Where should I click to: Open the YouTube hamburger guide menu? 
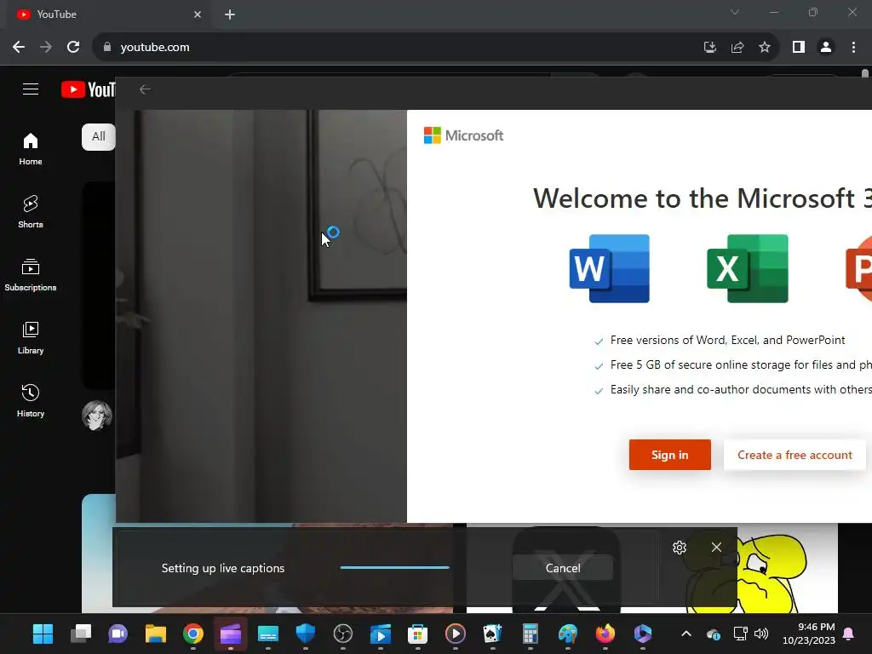pyautogui.click(x=31, y=89)
